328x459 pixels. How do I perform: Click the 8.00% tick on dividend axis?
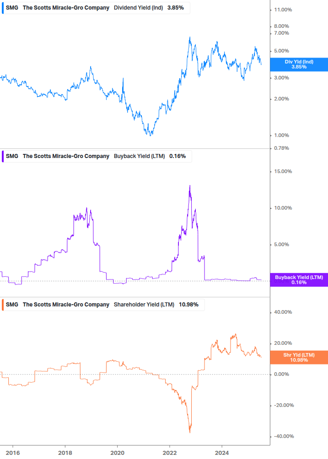click(281, 26)
